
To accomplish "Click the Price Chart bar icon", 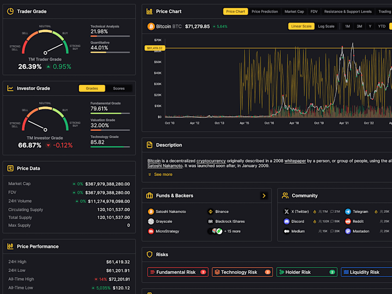I will pyautogui.click(x=149, y=11).
